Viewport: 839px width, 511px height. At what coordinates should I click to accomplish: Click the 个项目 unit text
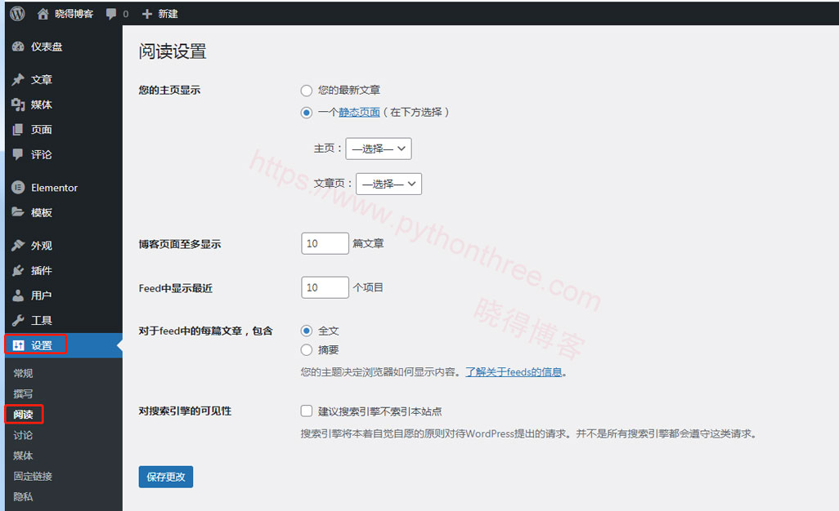368,288
